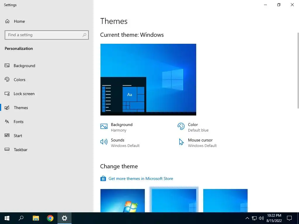Image resolution: width=299 pixels, height=224 pixels.
Task: Open File Explorer from the taskbar
Action: point(36,218)
